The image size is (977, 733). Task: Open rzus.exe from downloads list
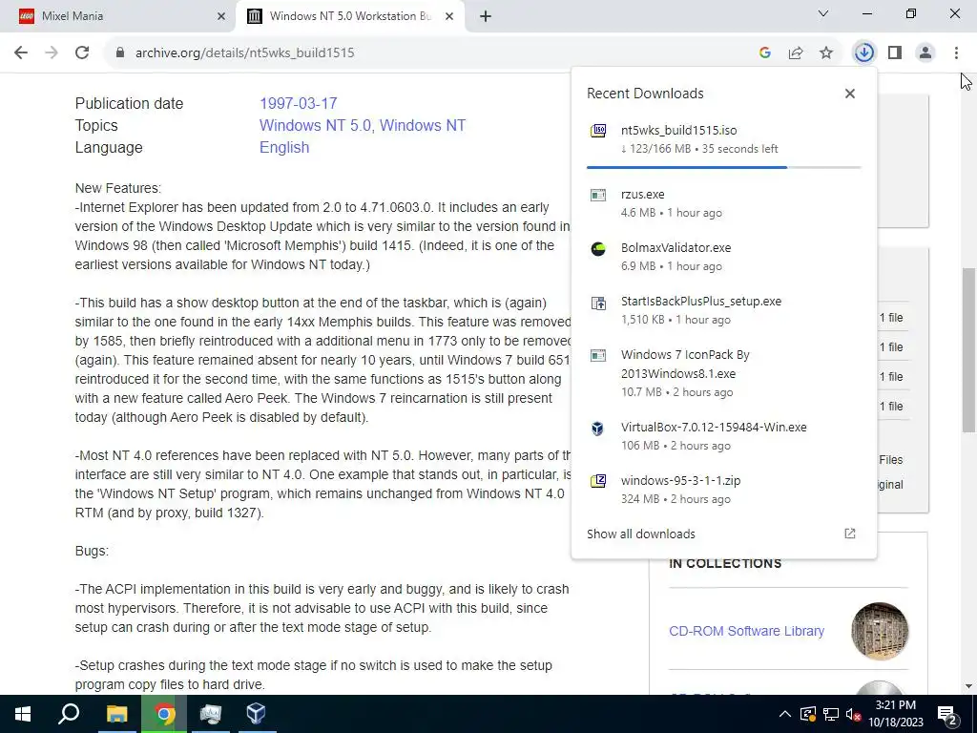[723, 203]
